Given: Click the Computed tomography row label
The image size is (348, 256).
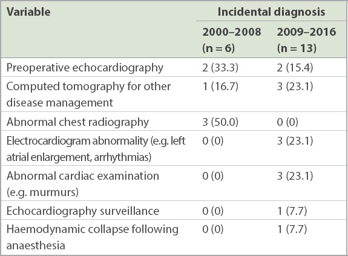Looking at the screenshot, I should [88, 94].
